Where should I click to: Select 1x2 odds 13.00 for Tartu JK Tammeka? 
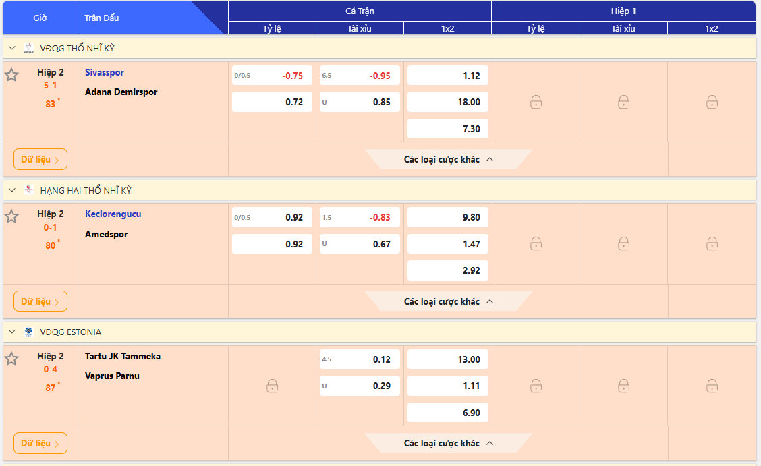click(447, 359)
